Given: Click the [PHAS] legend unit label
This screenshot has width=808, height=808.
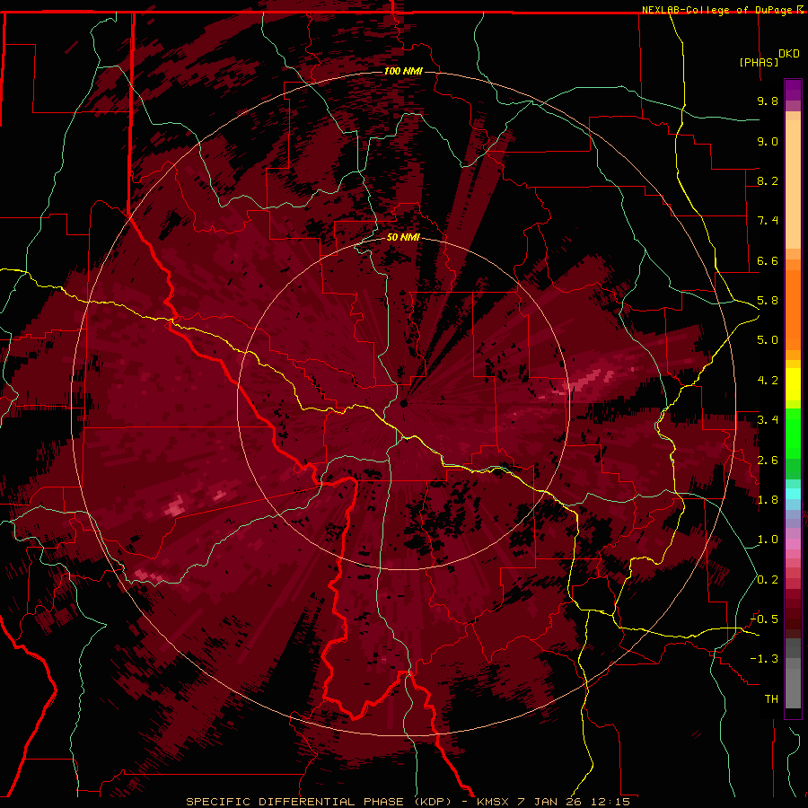Looking at the screenshot, I should click(759, 62).
